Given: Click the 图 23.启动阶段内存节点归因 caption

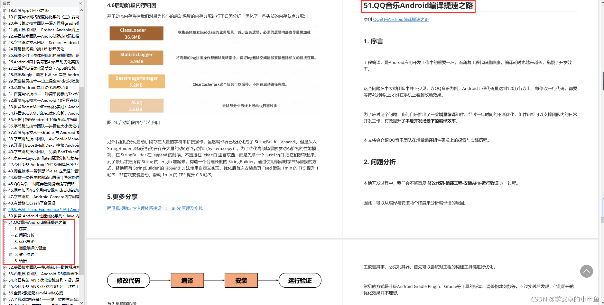Looking at the screenshot, I should (x=134, y=123).
